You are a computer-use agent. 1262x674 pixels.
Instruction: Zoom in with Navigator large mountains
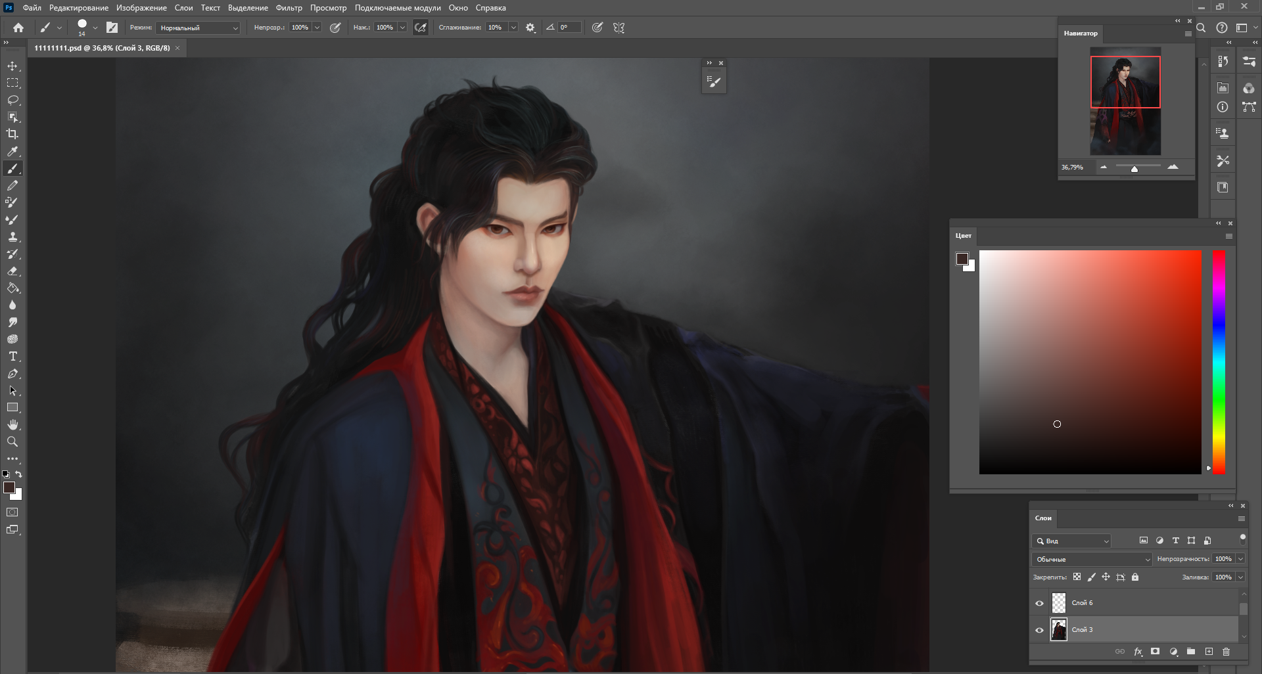(1173, 168)
